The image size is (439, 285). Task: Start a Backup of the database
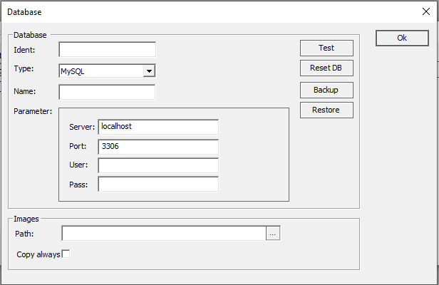(x=326, y=90)
